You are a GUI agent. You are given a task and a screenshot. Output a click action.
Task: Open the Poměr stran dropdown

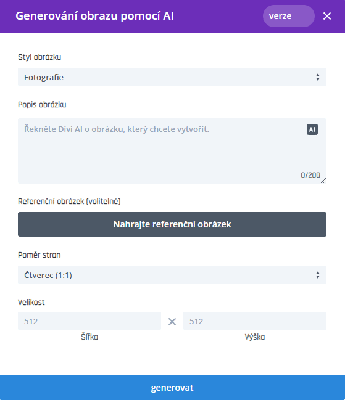[172, 275]
